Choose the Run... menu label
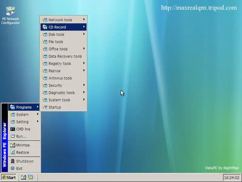The width and height of the screenshot is (242, 182). coord(21,136)
